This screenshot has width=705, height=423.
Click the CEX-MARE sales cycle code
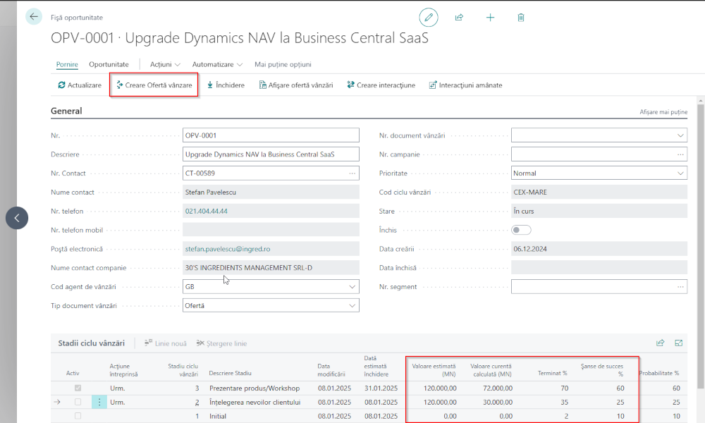coord(599,192)
